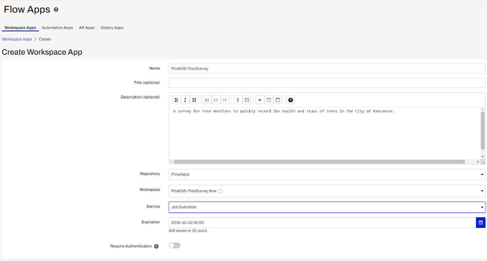Toggle bold formatting in description editor
Image resolution: width=487 pixels, height=261 pixels.
tap(176, 100)
